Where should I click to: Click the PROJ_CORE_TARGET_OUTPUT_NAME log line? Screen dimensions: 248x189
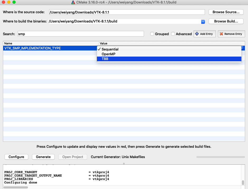coord(57,176)
